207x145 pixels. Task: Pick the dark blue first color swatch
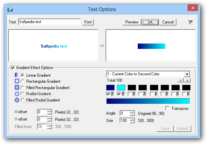[110, 87]
